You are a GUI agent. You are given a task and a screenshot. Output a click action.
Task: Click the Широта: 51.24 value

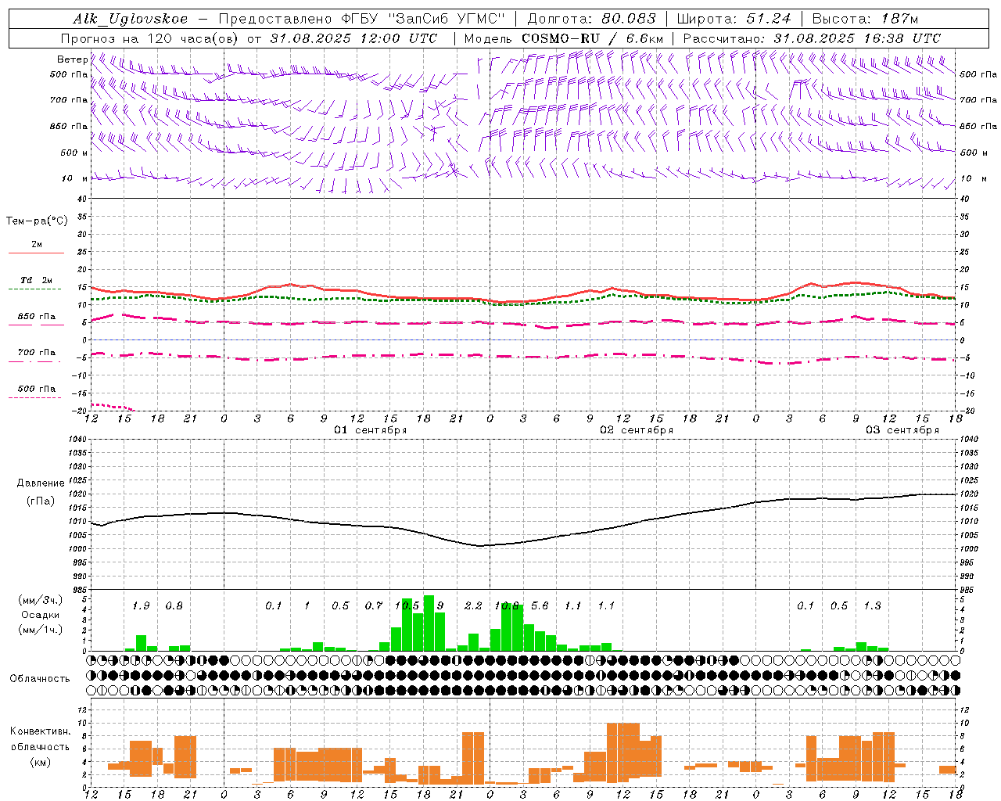734,19
